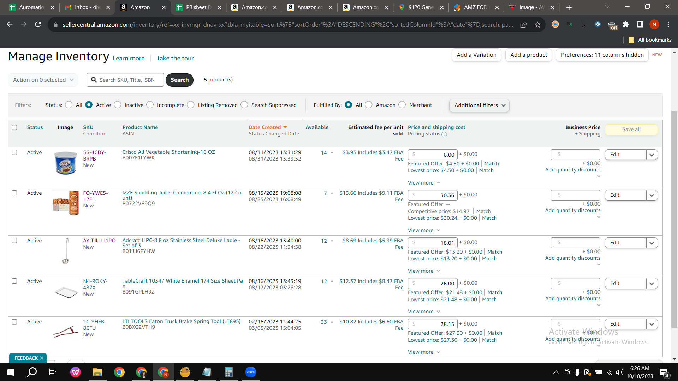Select the All status radio button
Viewport: 678px width, 381px height.
coord(69,105)
